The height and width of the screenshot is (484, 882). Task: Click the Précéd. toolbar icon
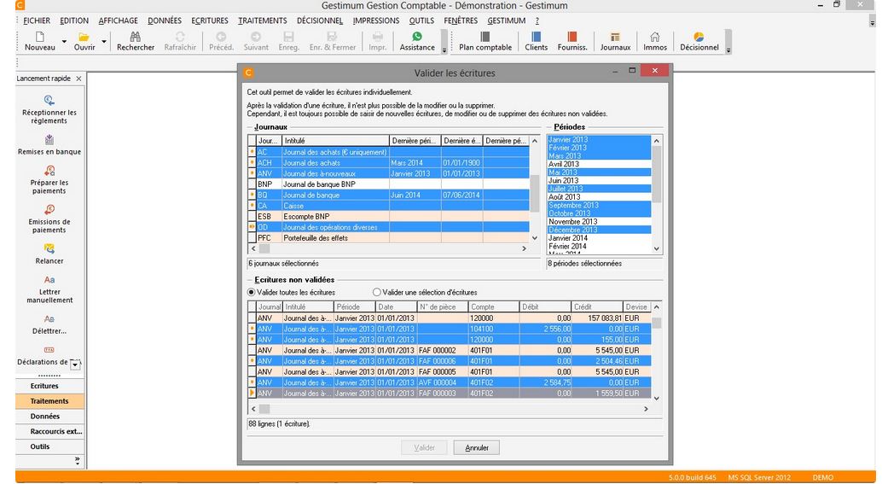pyautogui.click(x=221, y=37)
